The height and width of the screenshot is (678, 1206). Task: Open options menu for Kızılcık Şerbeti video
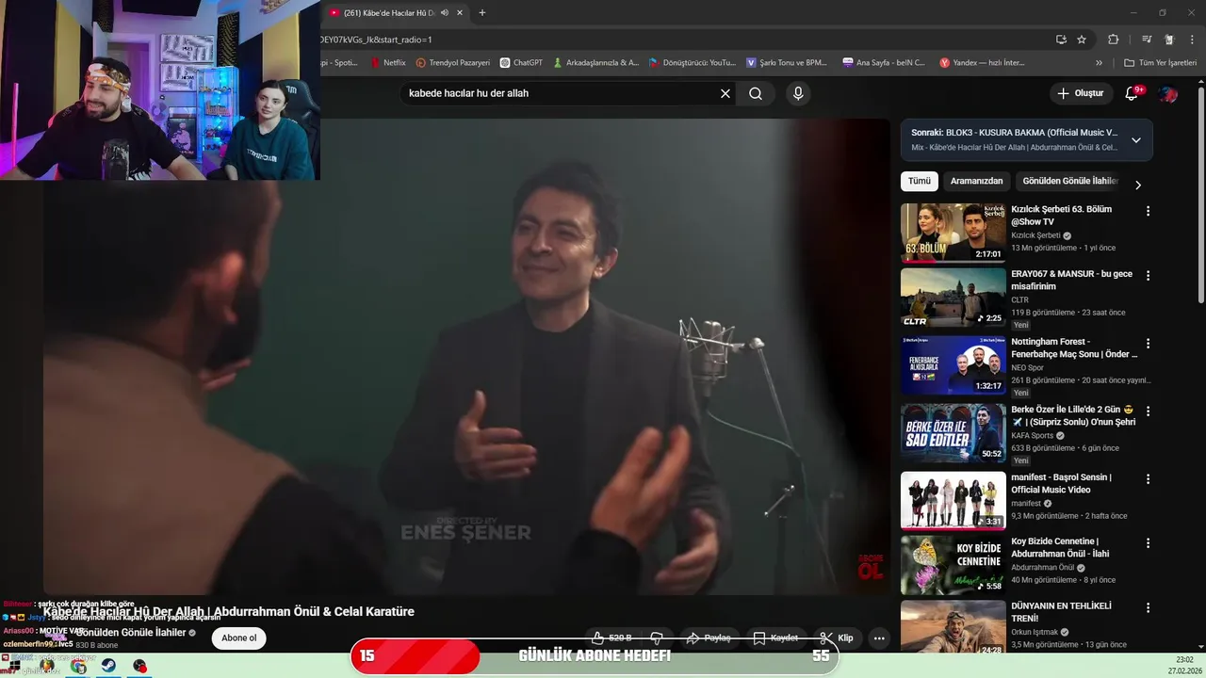click(1148, 211)
